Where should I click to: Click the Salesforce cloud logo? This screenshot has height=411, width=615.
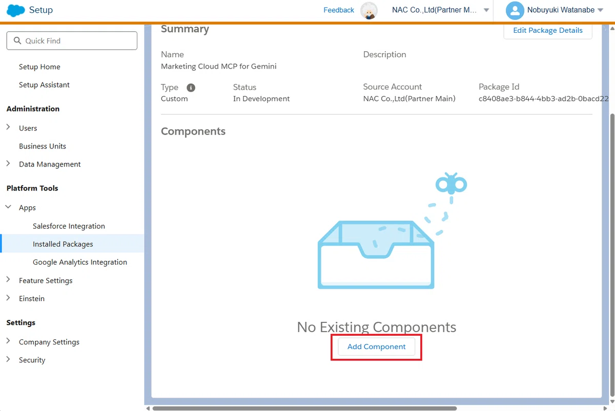click(x=16, y=10)
